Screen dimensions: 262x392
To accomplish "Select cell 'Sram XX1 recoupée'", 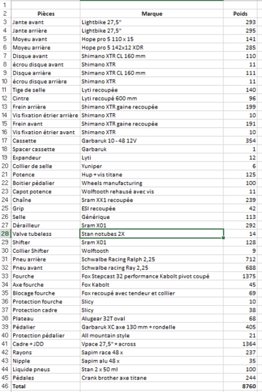I will 152,200.
